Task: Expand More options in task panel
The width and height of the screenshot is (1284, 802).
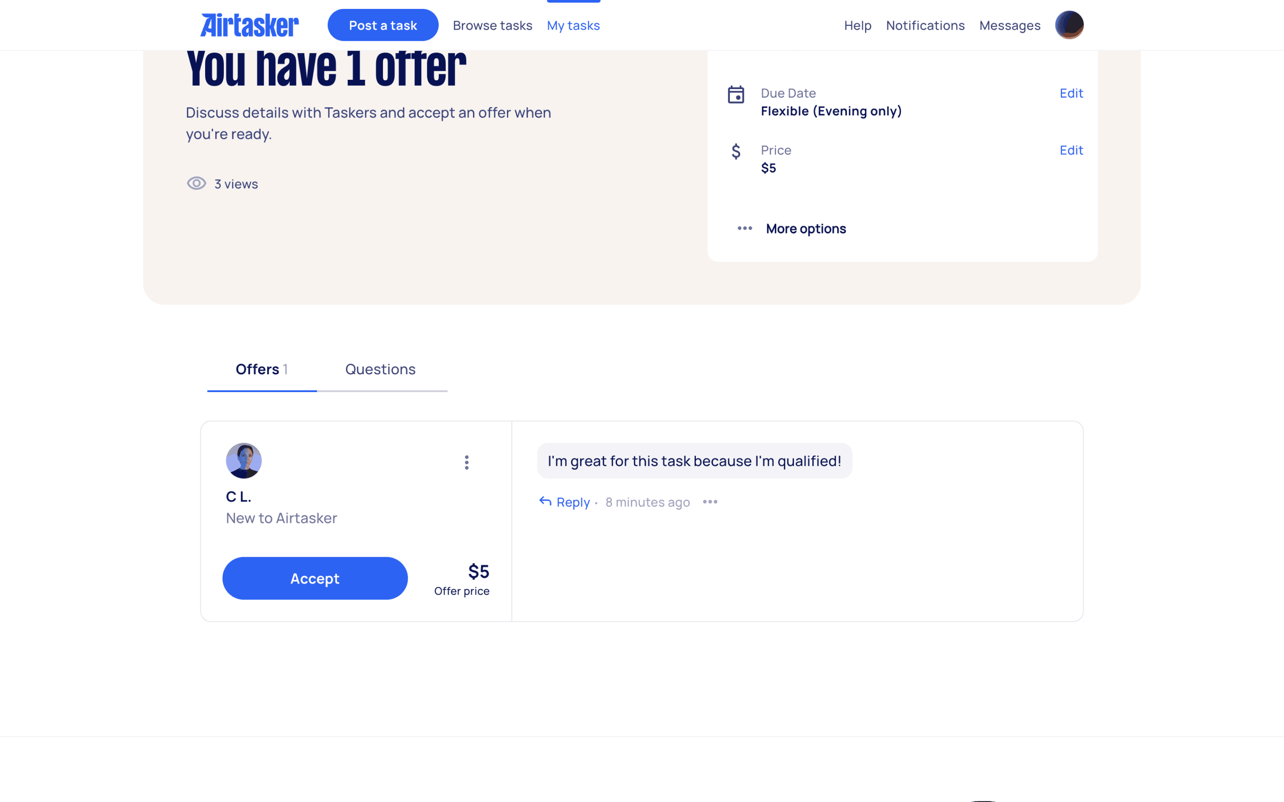Action: click(791, 229)
